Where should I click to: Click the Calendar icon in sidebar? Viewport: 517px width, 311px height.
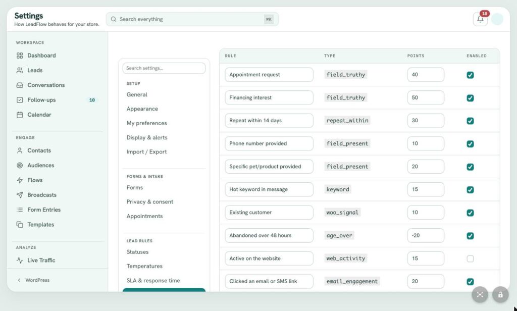point(20,115)
